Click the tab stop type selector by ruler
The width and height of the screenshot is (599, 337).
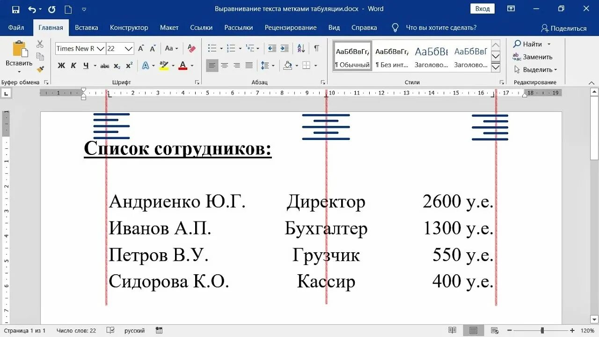6,94
